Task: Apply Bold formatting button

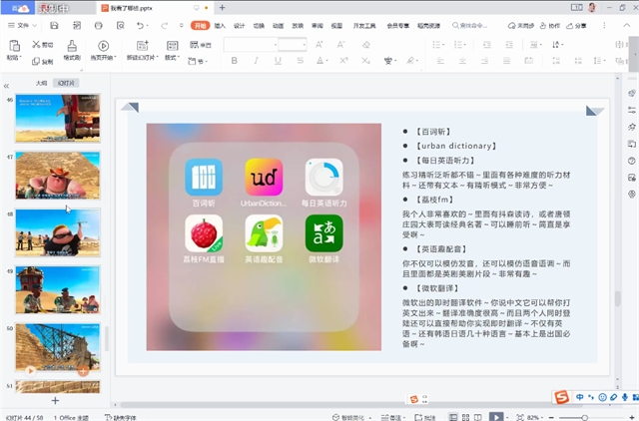Action: pyautogui.click(x=234, y=61)
